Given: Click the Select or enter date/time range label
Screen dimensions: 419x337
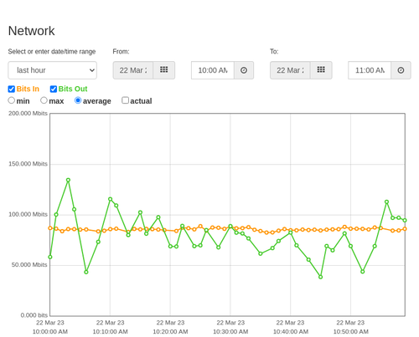Looking at the screenshot, I should tap(52, 52).
